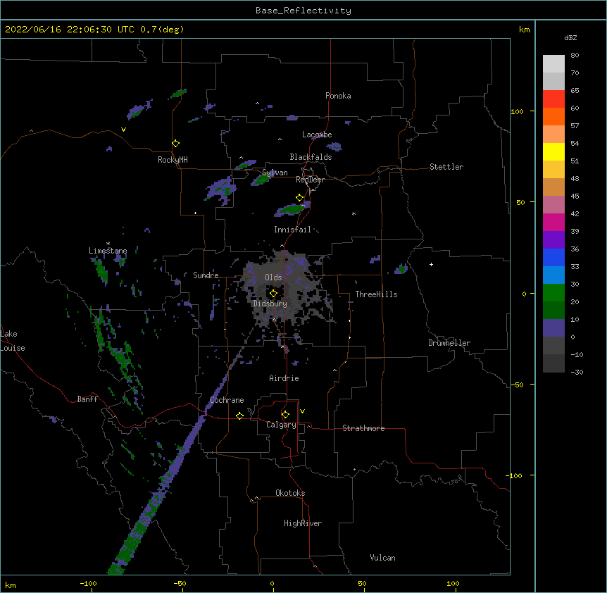Click the Airdrie label
607x593 pixels.
284,378
